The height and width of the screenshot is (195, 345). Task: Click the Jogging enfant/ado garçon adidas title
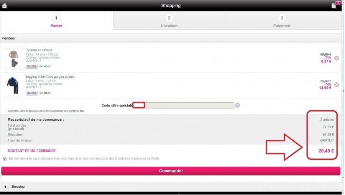click(50, 77)
